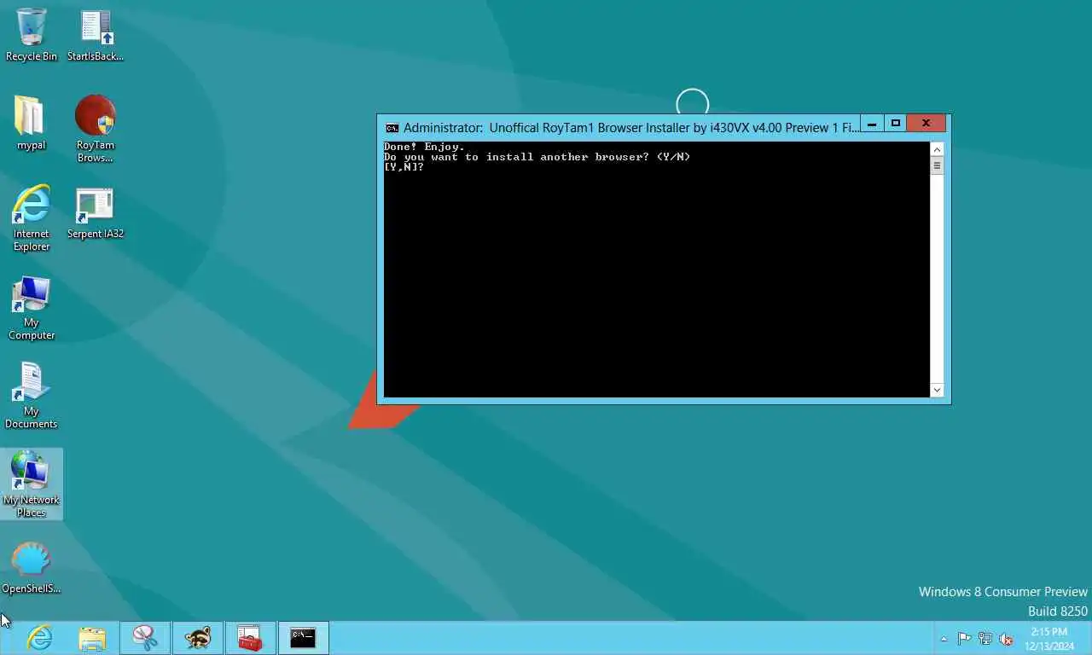The width and height of the screenshot is (1092, 655).
Task: Select the RoyTam Browser installer desktop icon
Action: [96, 128]
